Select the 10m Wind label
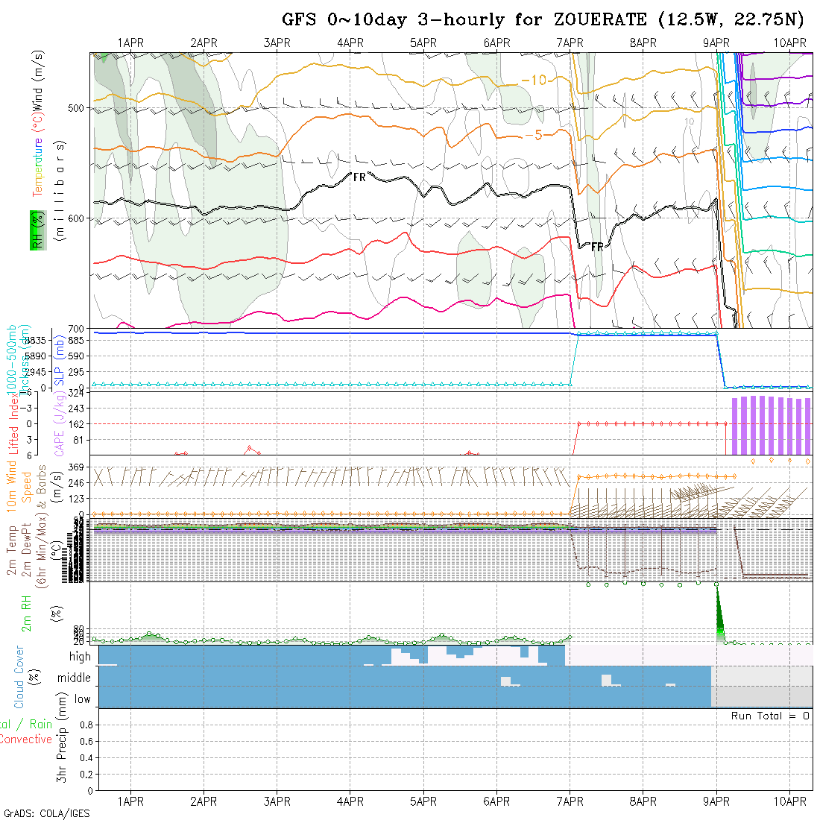820x820 pixels. [11, 487]
